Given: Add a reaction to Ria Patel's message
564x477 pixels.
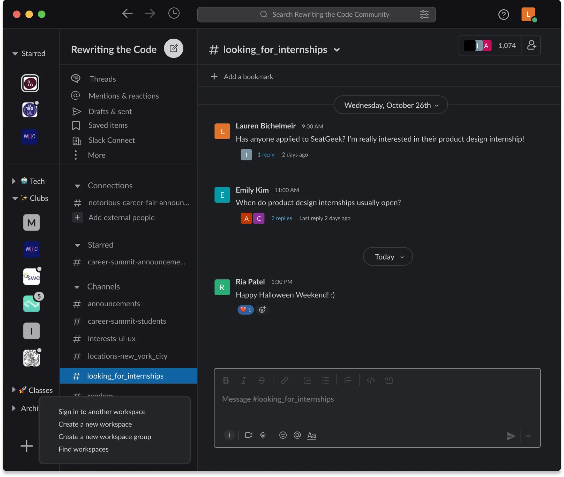Looking at the screenshot, I should click(x=262, y=310).
